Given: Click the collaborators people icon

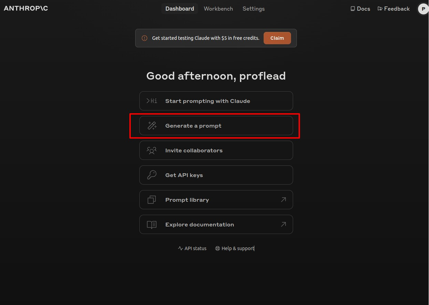Looking at the screenshot, I should 152,150.
